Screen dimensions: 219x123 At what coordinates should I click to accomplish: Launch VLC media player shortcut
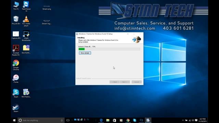26,21
